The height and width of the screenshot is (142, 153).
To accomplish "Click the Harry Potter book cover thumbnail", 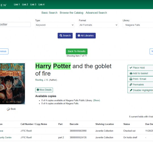I will point(12,84).
